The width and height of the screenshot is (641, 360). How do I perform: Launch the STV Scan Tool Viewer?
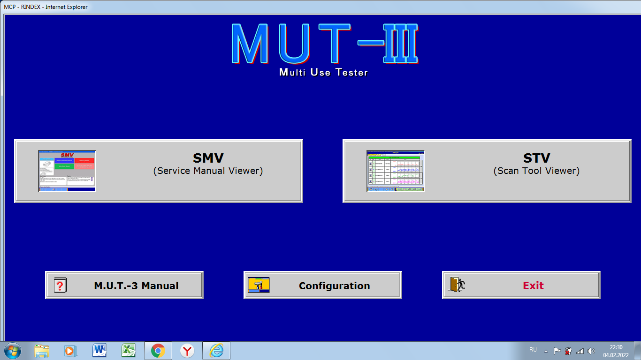point(536,164)
